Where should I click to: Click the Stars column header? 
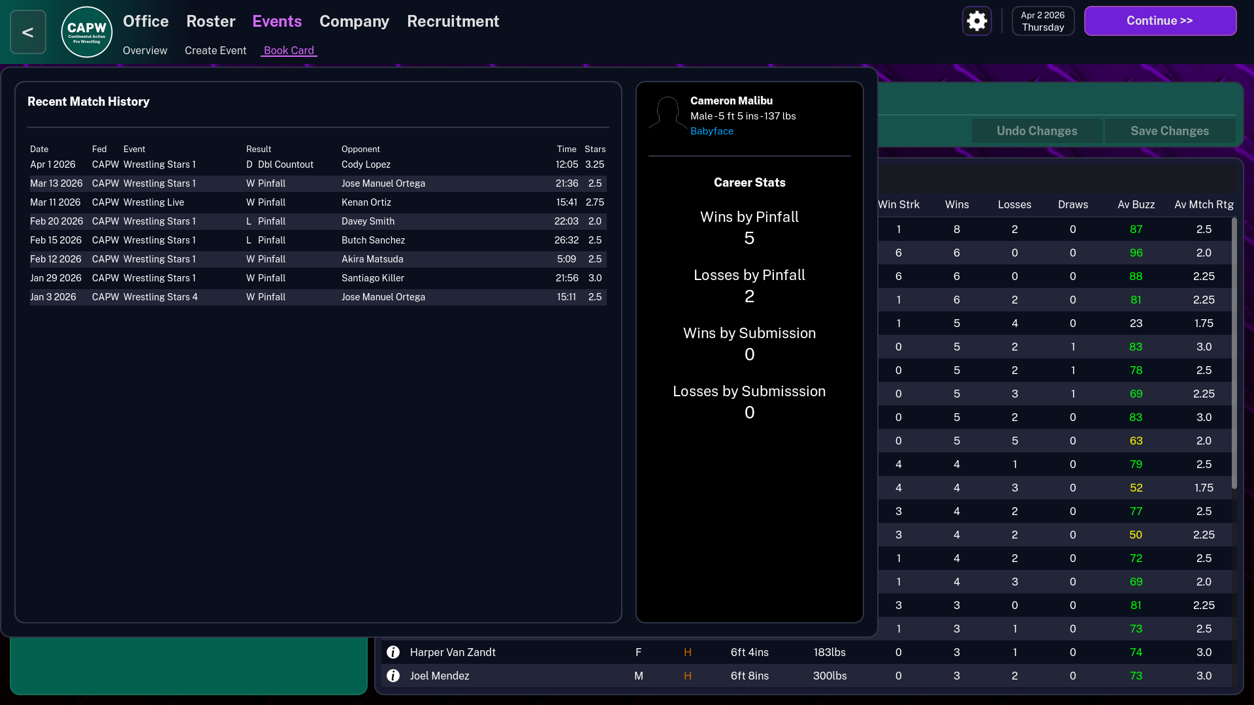(x=595, y=149)
